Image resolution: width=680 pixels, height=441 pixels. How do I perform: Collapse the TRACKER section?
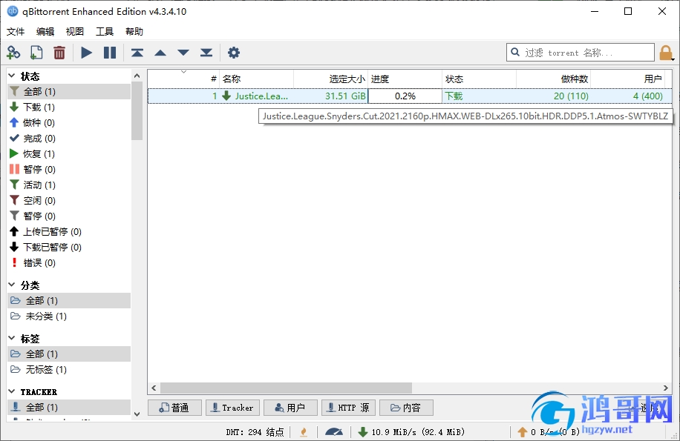tap(12, 391)
